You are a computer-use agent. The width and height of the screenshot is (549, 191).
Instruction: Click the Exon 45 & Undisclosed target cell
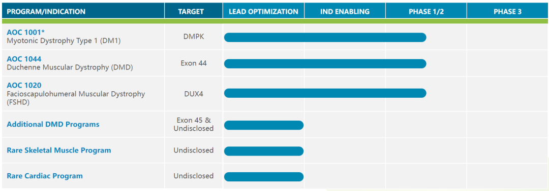click(194, 124)
